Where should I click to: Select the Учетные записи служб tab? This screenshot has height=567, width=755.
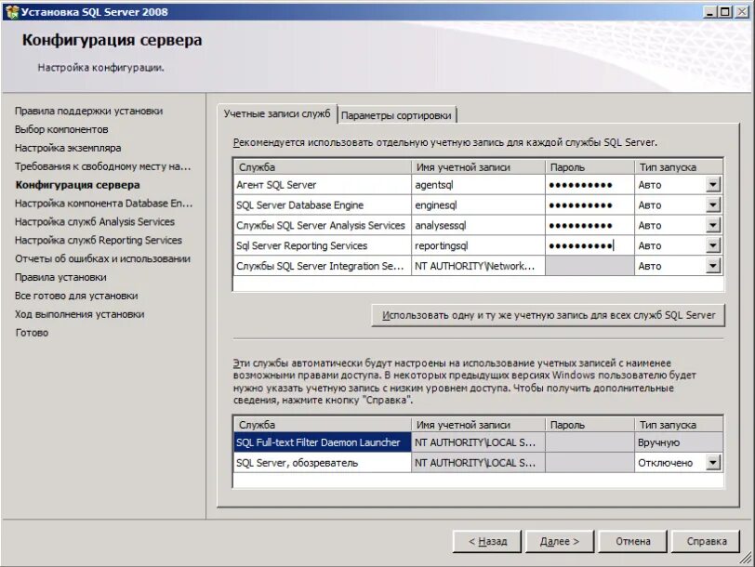click(277, 113)
